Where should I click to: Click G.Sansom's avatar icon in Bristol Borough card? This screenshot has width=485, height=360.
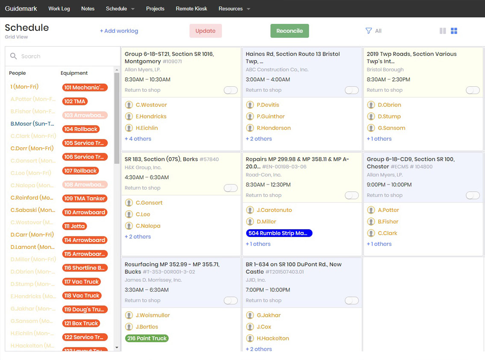point(371,128)
